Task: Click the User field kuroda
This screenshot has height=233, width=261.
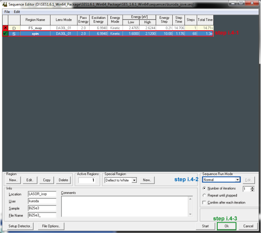Action: pos(42,201)
